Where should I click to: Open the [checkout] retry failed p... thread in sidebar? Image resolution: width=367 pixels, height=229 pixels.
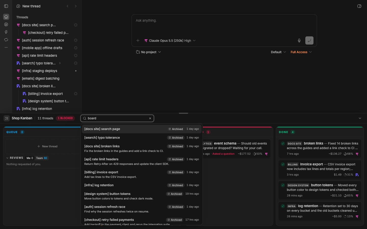coord(48,33)
